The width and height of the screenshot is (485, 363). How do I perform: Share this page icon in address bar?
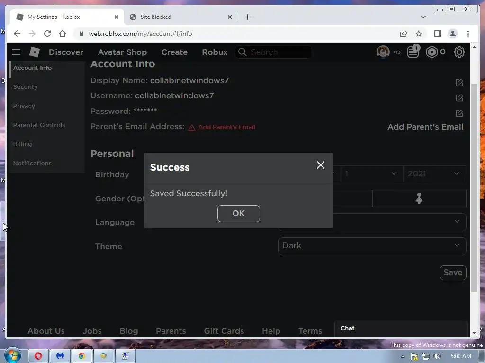point(404,34)
